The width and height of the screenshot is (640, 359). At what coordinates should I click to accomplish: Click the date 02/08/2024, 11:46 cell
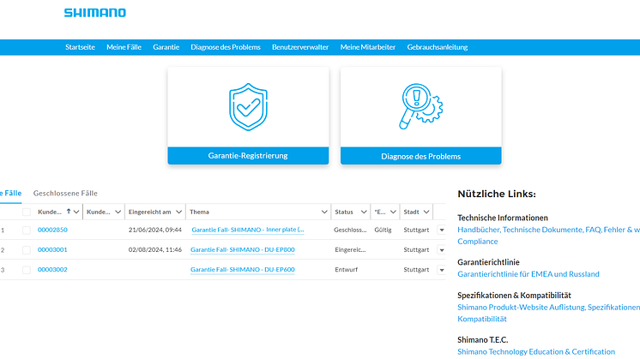coord(155,249)
